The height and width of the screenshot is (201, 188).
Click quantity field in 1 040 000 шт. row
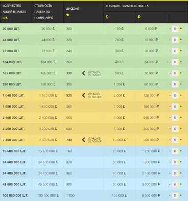coord(175,95)
